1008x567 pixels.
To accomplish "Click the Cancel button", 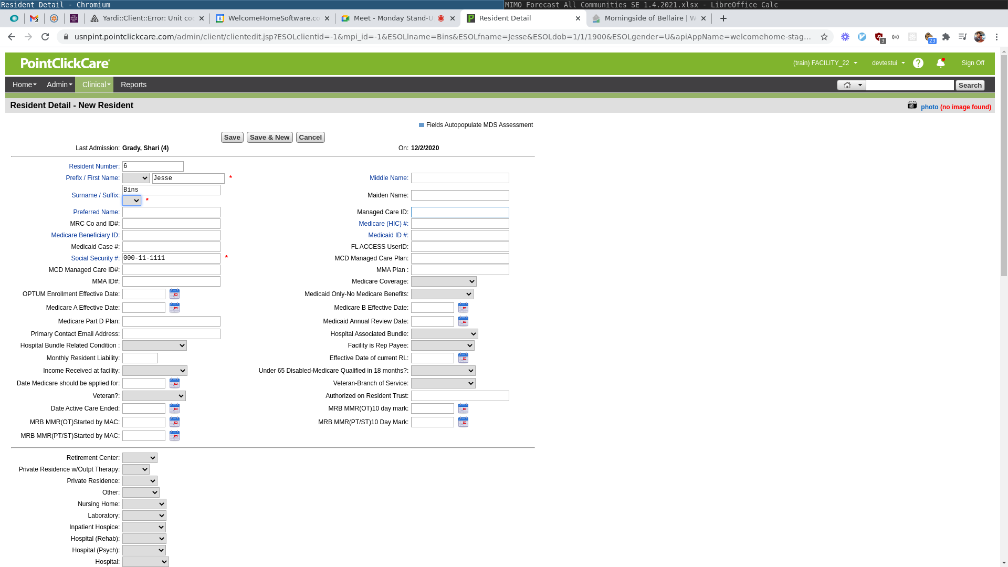I will click(310, 138).
